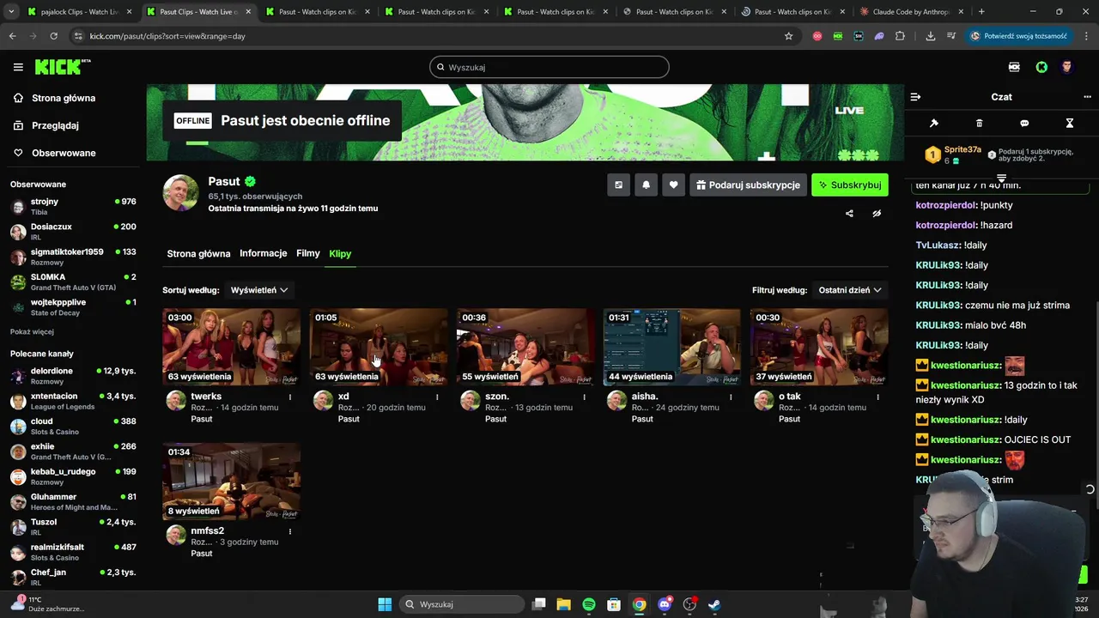Click the Kick search field

click(549, 67)
